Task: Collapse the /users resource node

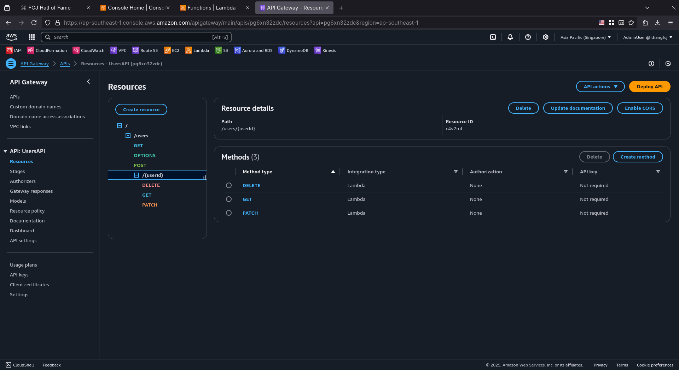Action: point(128,136)
